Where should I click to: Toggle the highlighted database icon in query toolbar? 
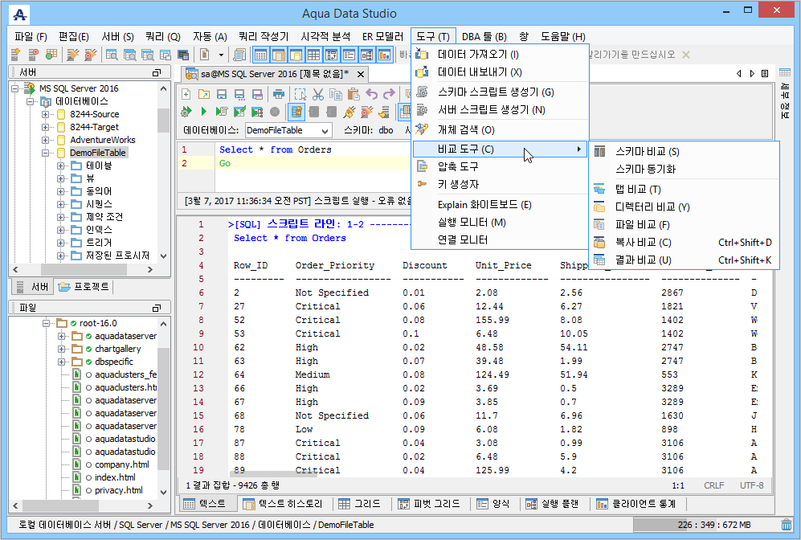point(296,112)
